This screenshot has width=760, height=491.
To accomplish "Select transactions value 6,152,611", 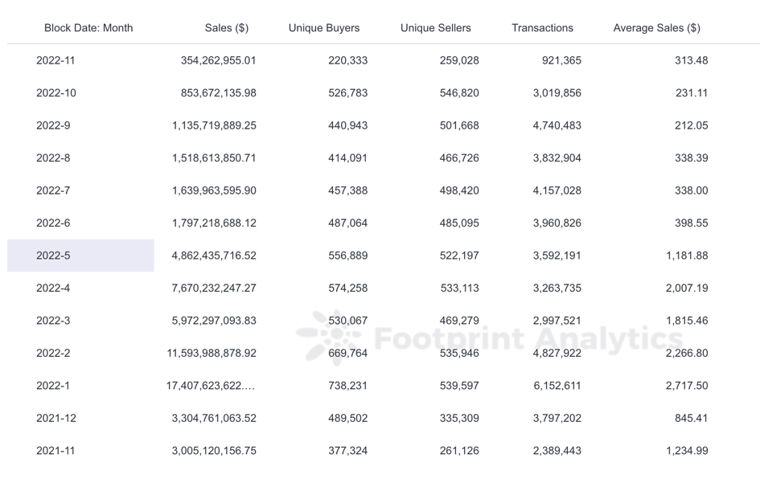I will pos(557,386).
